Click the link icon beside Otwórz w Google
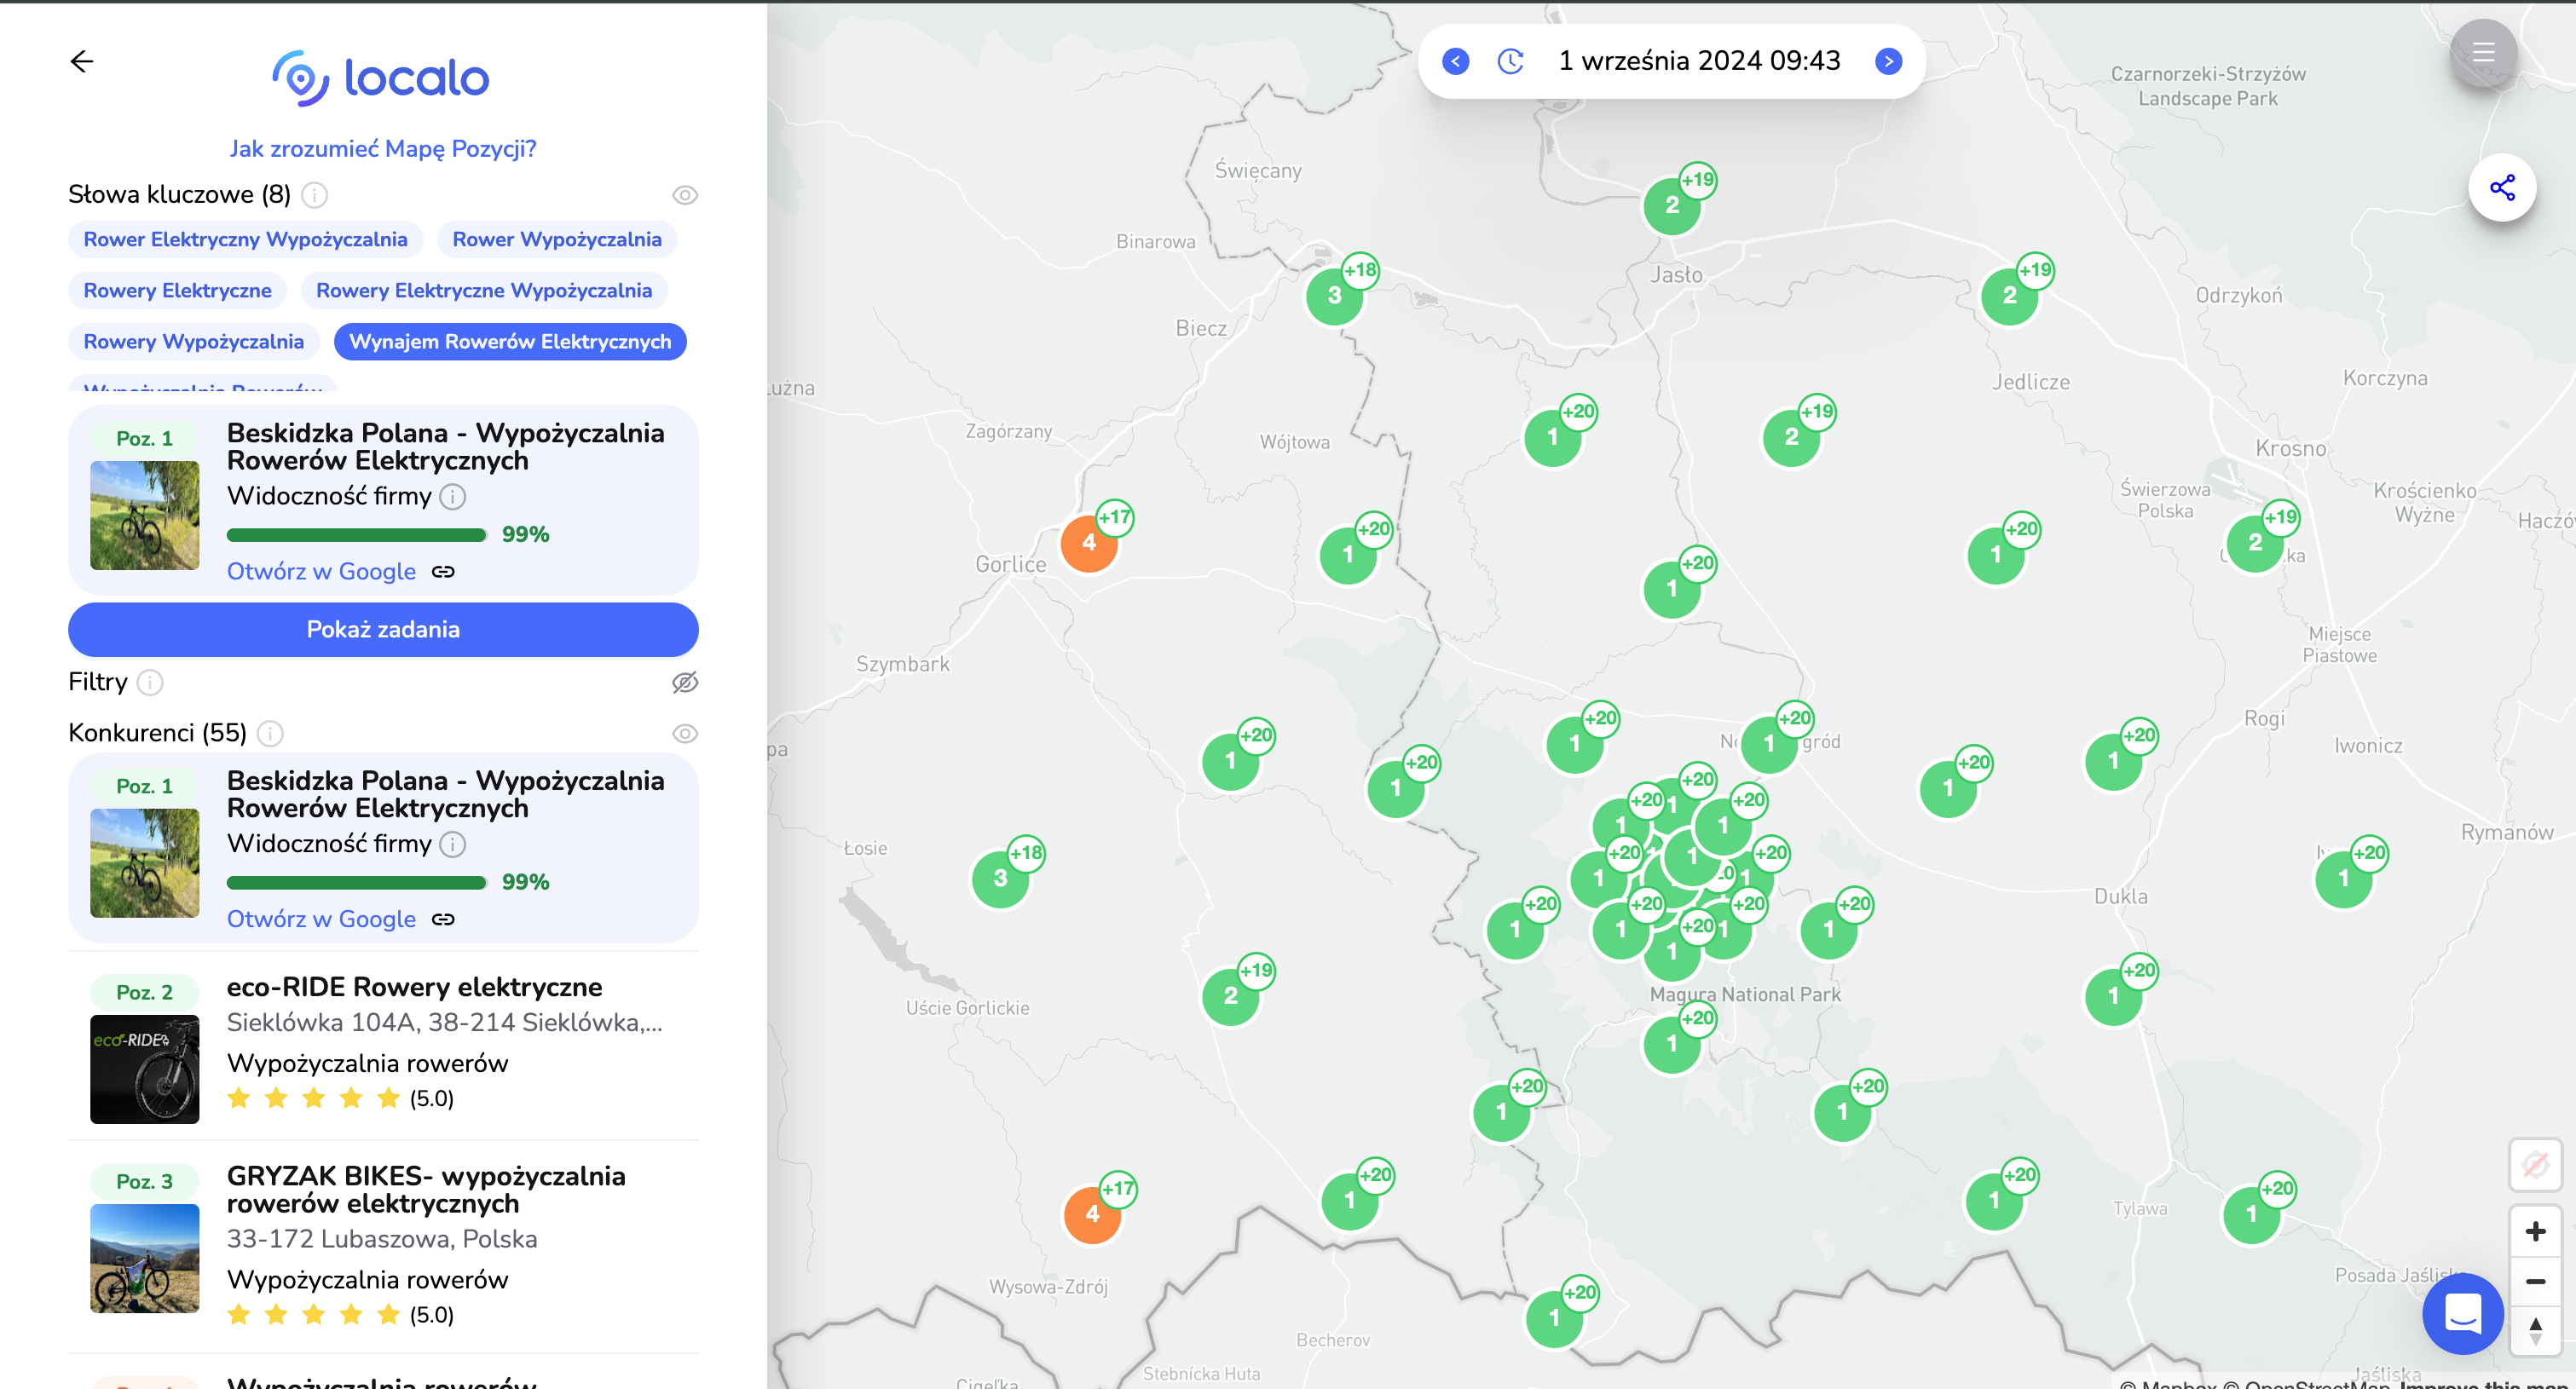 445,571
